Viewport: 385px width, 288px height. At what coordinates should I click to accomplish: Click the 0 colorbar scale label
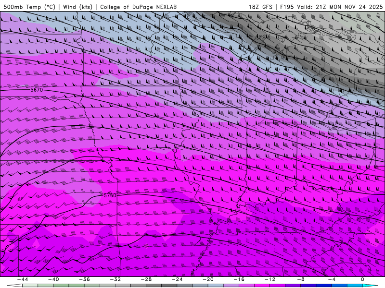362,279
